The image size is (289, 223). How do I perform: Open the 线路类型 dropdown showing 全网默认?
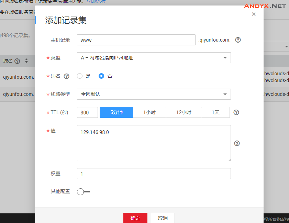[x=154, y=94]
